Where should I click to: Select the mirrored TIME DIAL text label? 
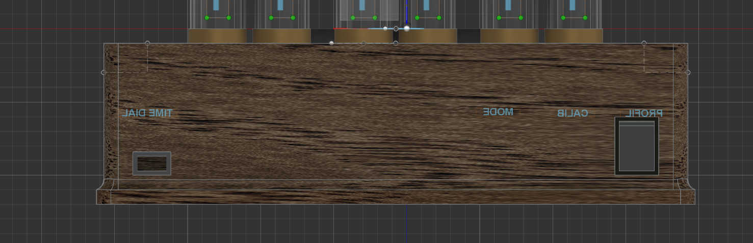point(147,113)
